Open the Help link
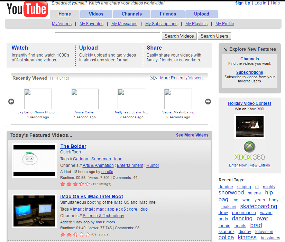This screenshot has height=242, width=285. [x=275, y=3]
